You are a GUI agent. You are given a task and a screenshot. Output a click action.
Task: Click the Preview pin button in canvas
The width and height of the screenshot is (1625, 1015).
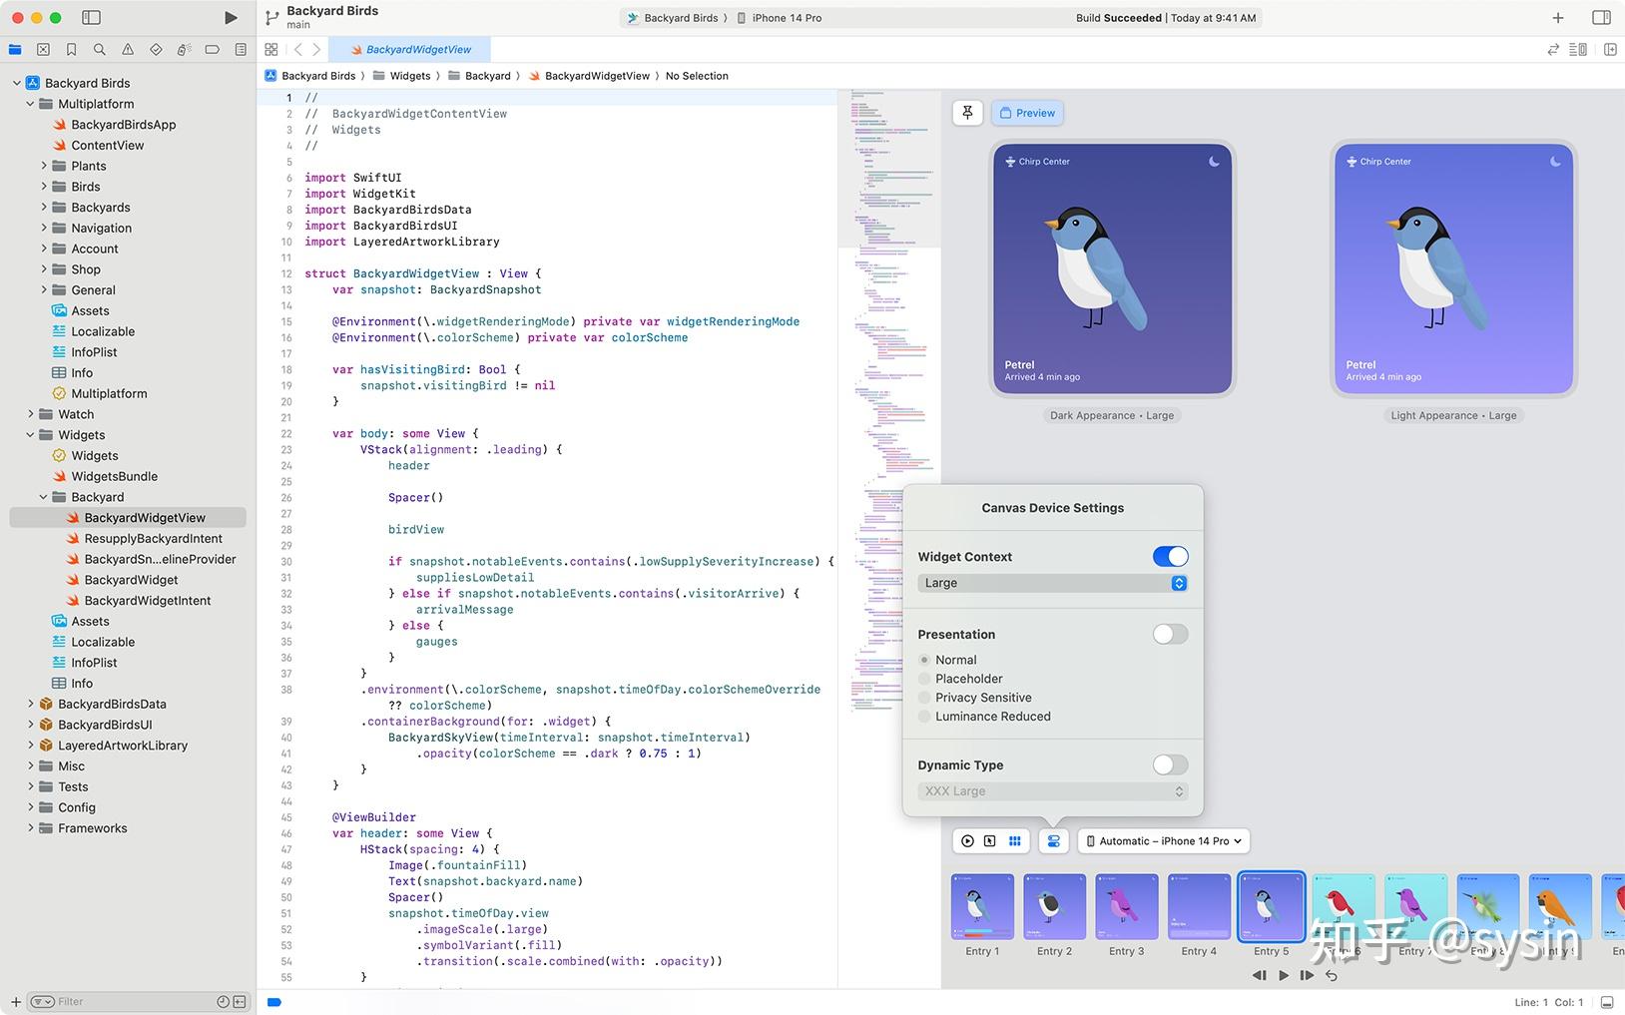pyautogui.click(x=966, y=113)
